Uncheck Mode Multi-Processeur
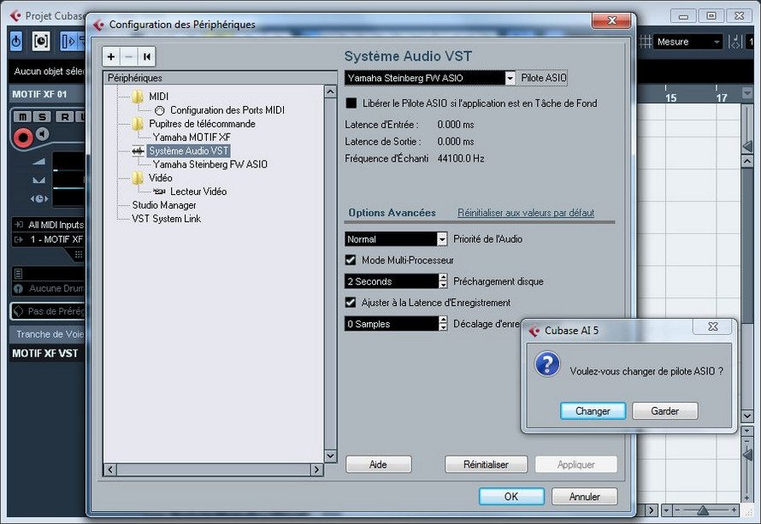 tap(351, 260)
